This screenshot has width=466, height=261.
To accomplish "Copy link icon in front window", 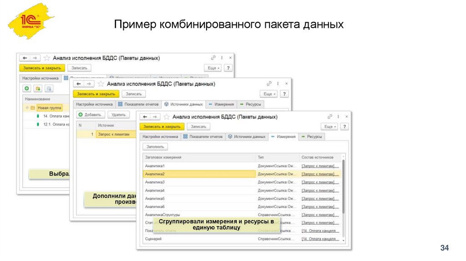I will 329,116.
